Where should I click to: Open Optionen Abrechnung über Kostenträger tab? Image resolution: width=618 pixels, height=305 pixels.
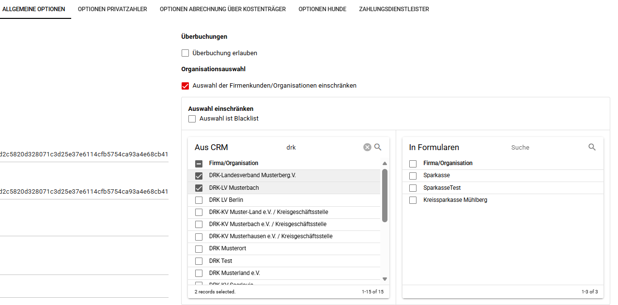pyautogui.click(x=223, y=9)
